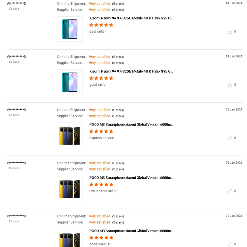The width and height of the screenshot is (247, 247).
Task: Open POCO M3 title above "good supplier" review
Action: point(131,231)
